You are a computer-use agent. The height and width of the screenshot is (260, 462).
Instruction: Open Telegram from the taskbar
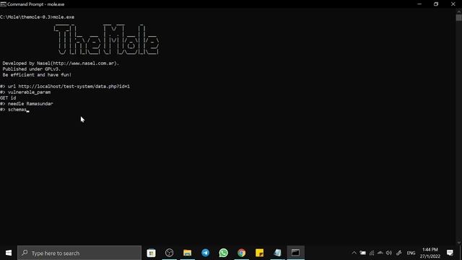tap(205, 253)
